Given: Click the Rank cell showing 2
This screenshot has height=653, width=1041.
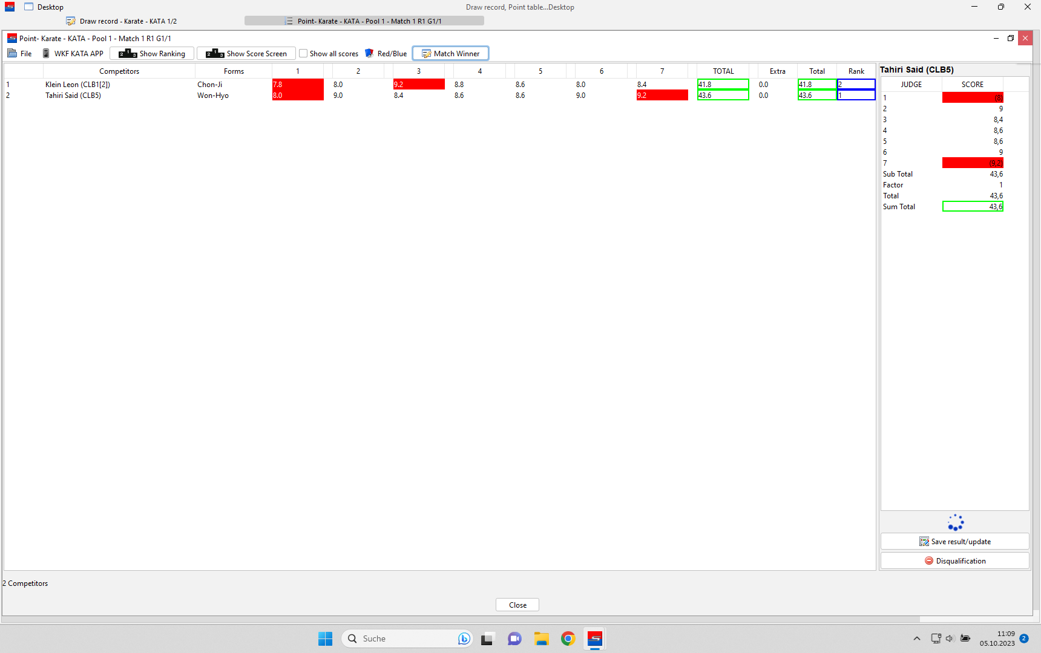Looking at the screenshot, I should [856, 85].
